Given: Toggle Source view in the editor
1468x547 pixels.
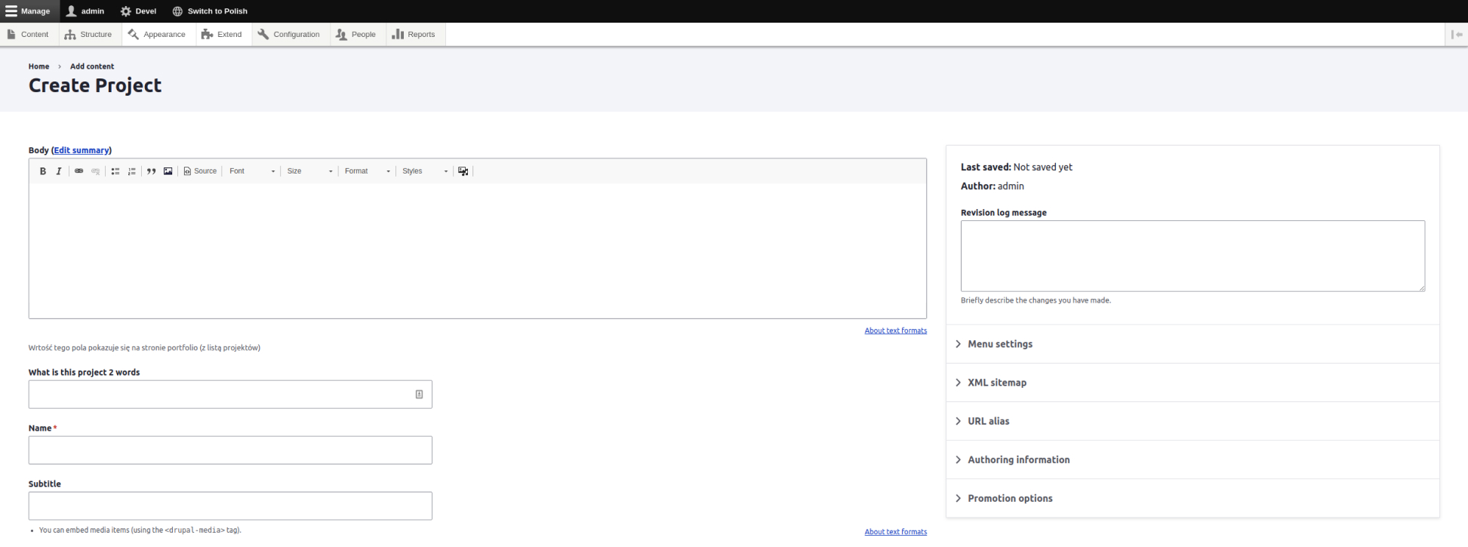Looking at the screenshot, I should 200,171.
